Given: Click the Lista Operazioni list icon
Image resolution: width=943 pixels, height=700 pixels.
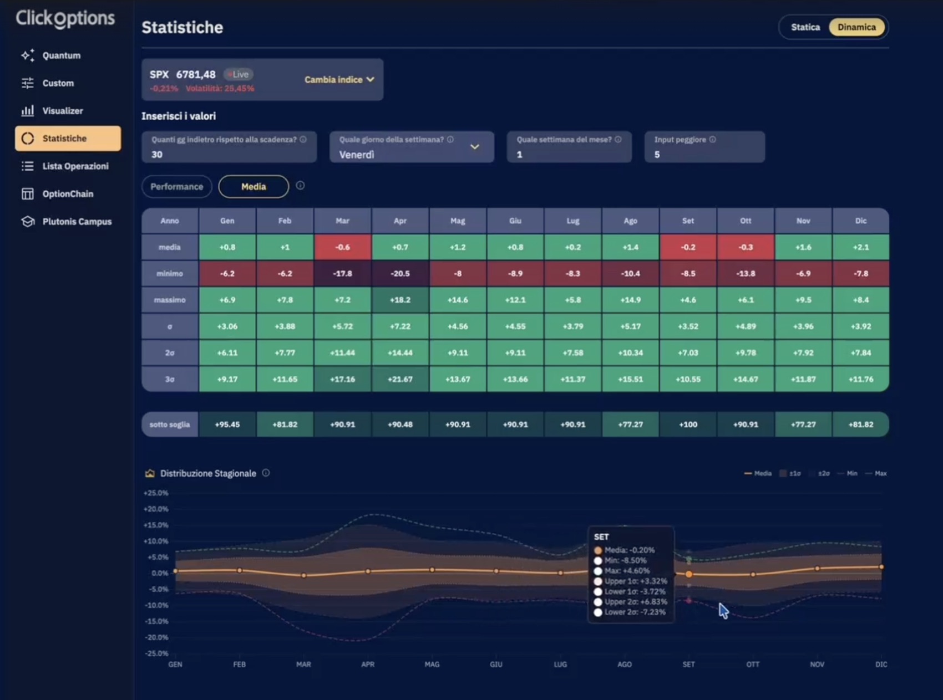Looking at the screenshot, I should click(28, 166).
